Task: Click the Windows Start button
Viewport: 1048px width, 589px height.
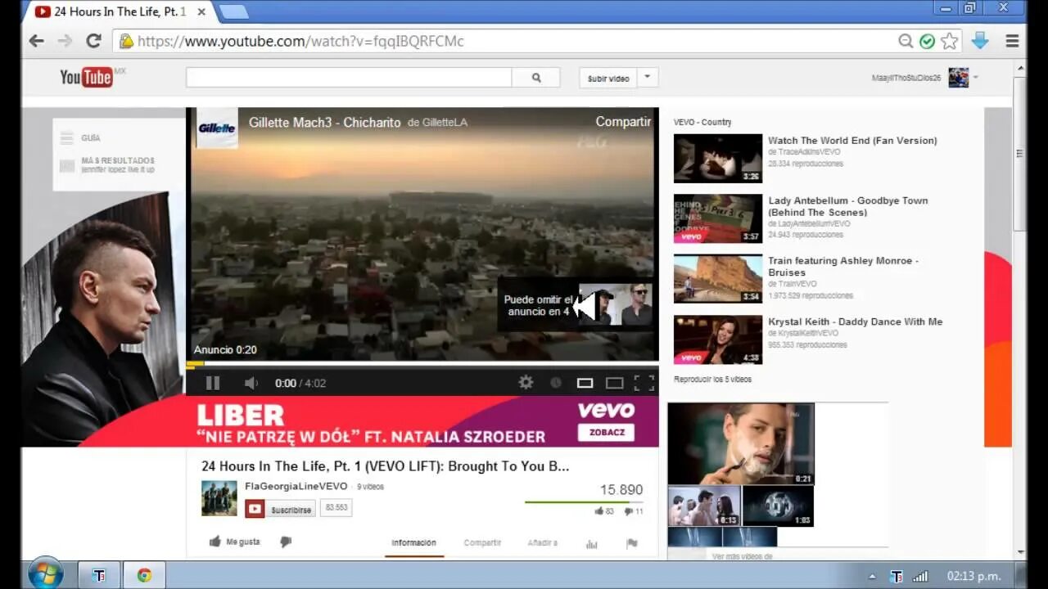Action: (45, 574)
